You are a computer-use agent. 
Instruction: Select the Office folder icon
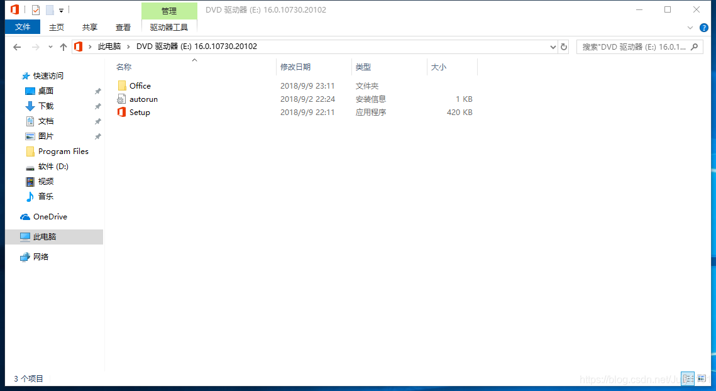[x=122, y=85]
